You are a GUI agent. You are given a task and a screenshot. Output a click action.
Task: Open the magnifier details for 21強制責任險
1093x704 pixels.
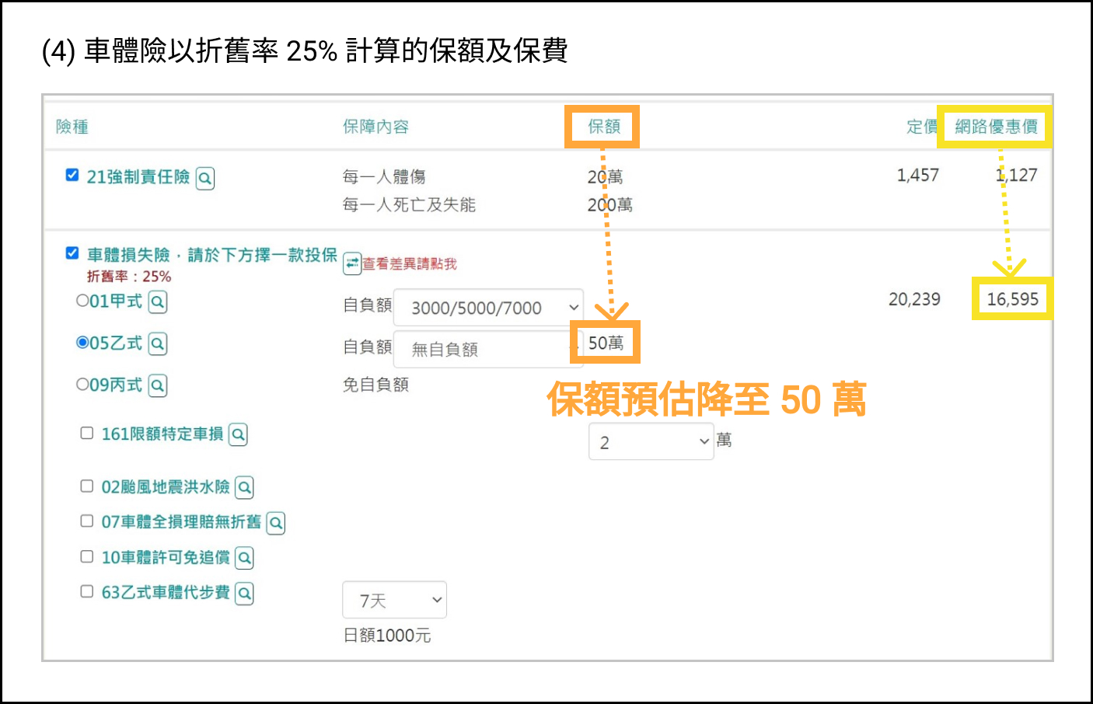point(204,178)
